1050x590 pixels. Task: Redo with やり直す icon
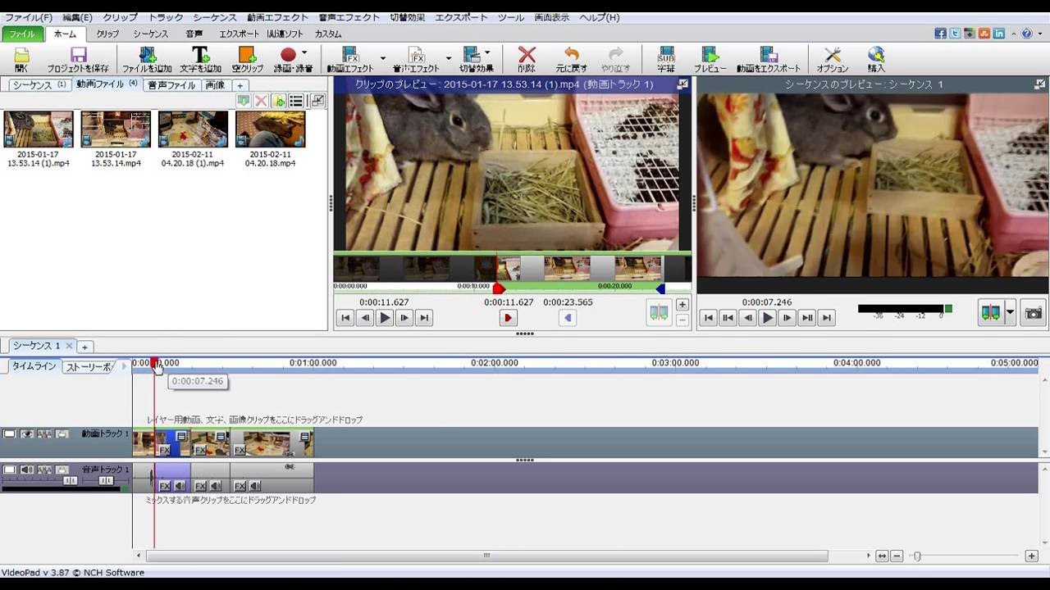tap(616, 60)
